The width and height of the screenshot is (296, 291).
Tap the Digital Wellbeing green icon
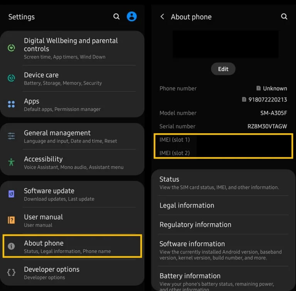coord(12,48)
